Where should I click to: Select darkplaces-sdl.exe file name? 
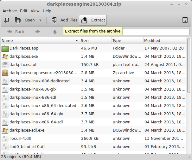coord(27,130)
